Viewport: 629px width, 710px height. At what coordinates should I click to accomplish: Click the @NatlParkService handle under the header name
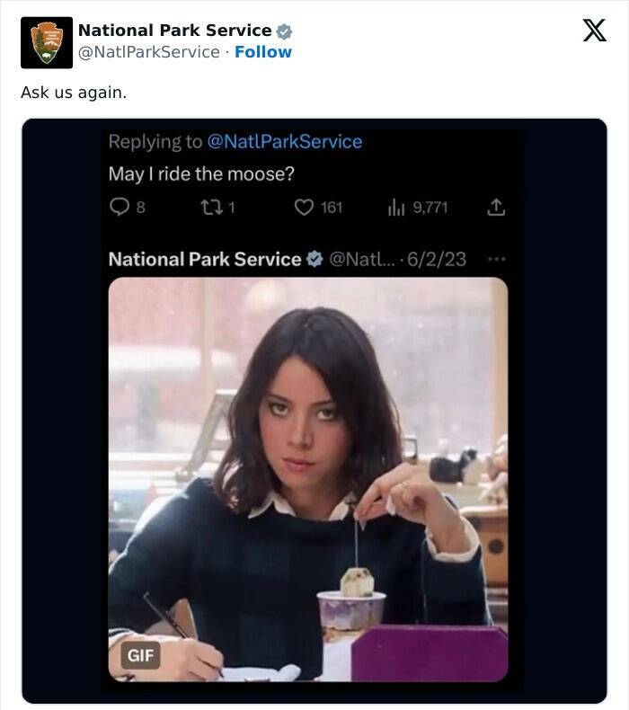point(148,52)
